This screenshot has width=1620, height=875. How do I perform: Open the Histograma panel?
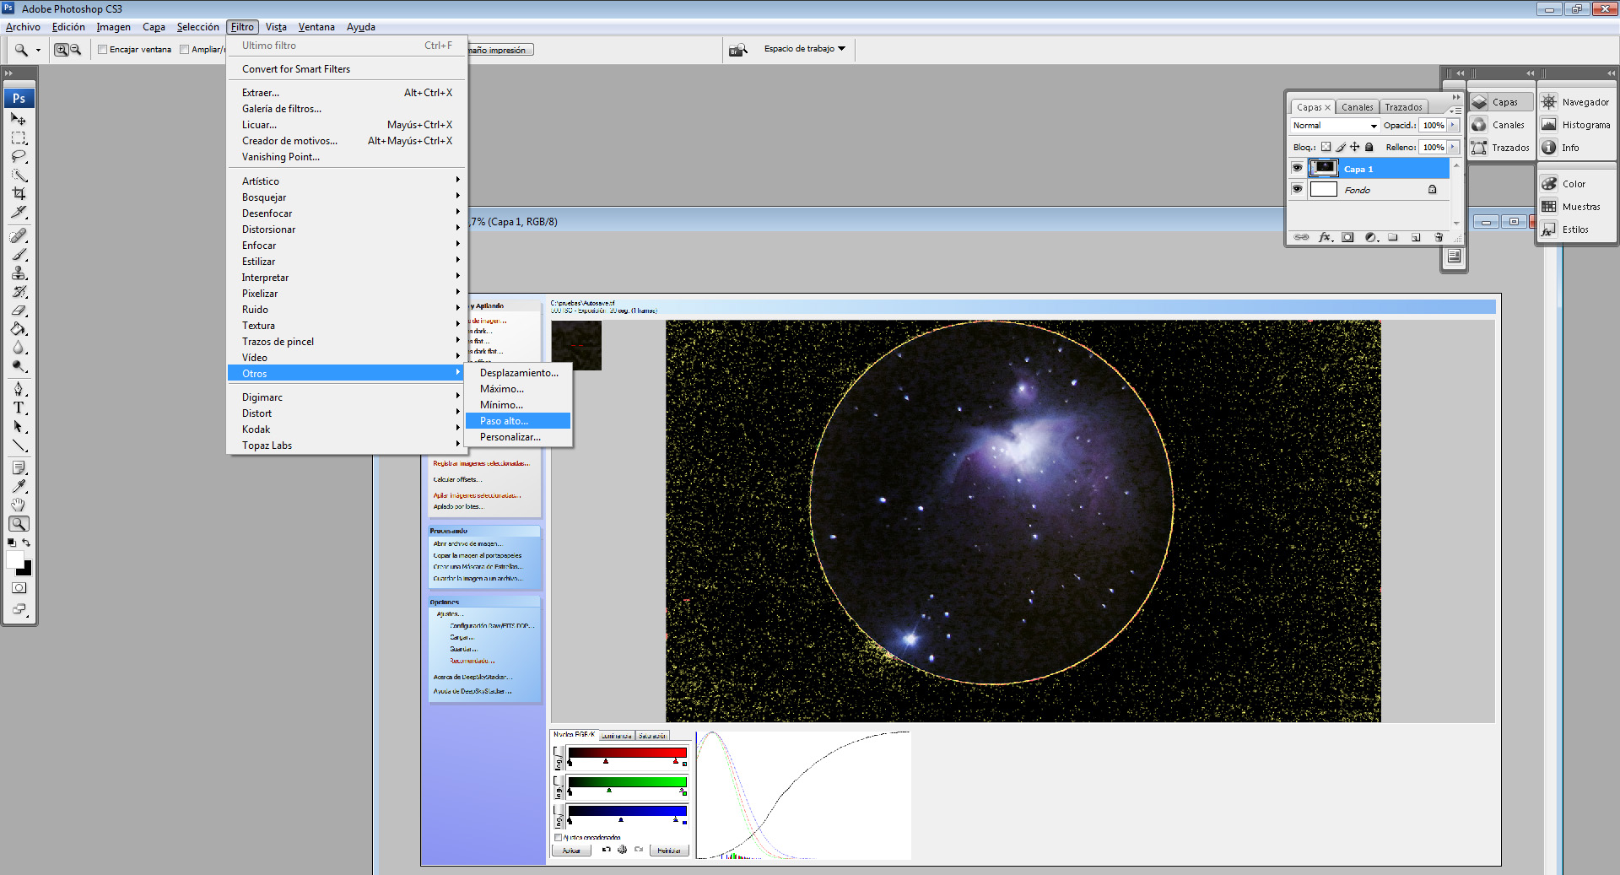tap(1576, 125)
